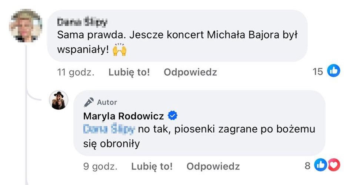
Task: Open Maryla Rodowicz's profile picture
Action: tap(59, 100)
